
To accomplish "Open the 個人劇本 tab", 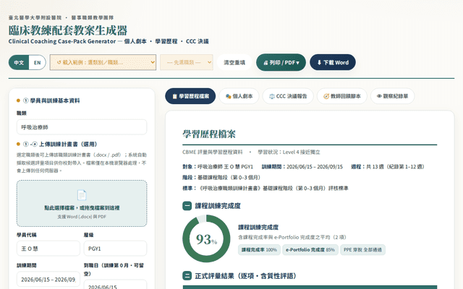I will coord(239,96).
